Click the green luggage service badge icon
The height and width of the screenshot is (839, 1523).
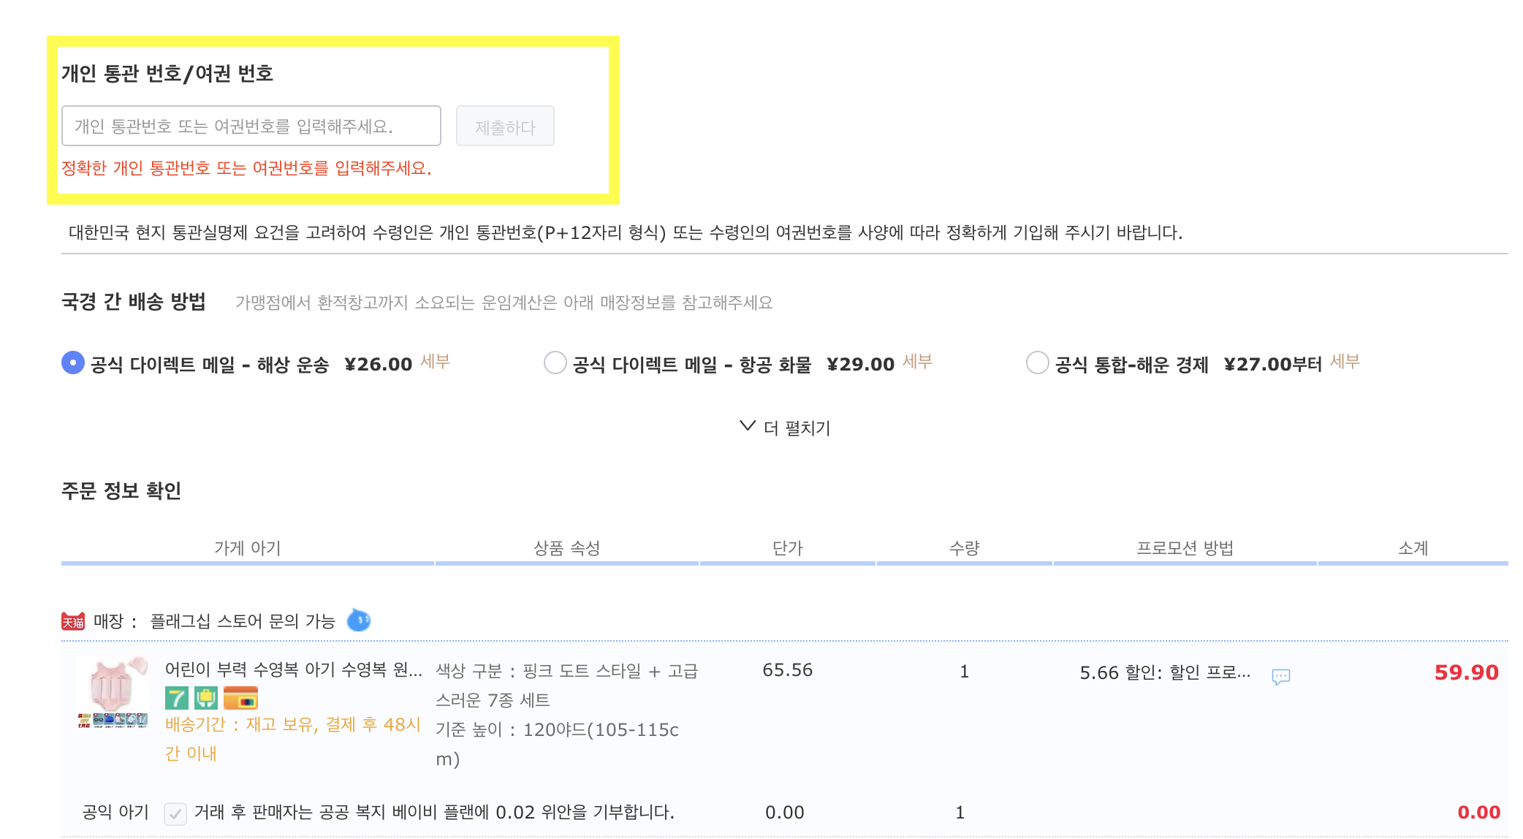click(205, 698)
